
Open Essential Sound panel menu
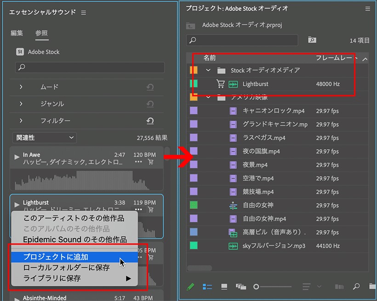[83, 12]
